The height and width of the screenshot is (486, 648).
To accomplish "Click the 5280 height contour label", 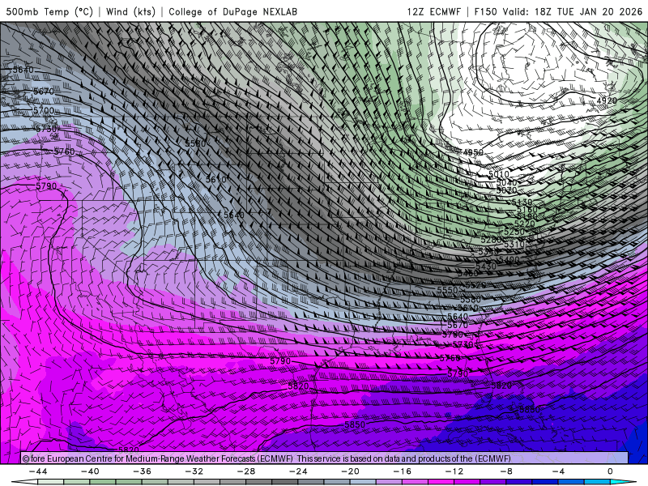I will (491, 240).
